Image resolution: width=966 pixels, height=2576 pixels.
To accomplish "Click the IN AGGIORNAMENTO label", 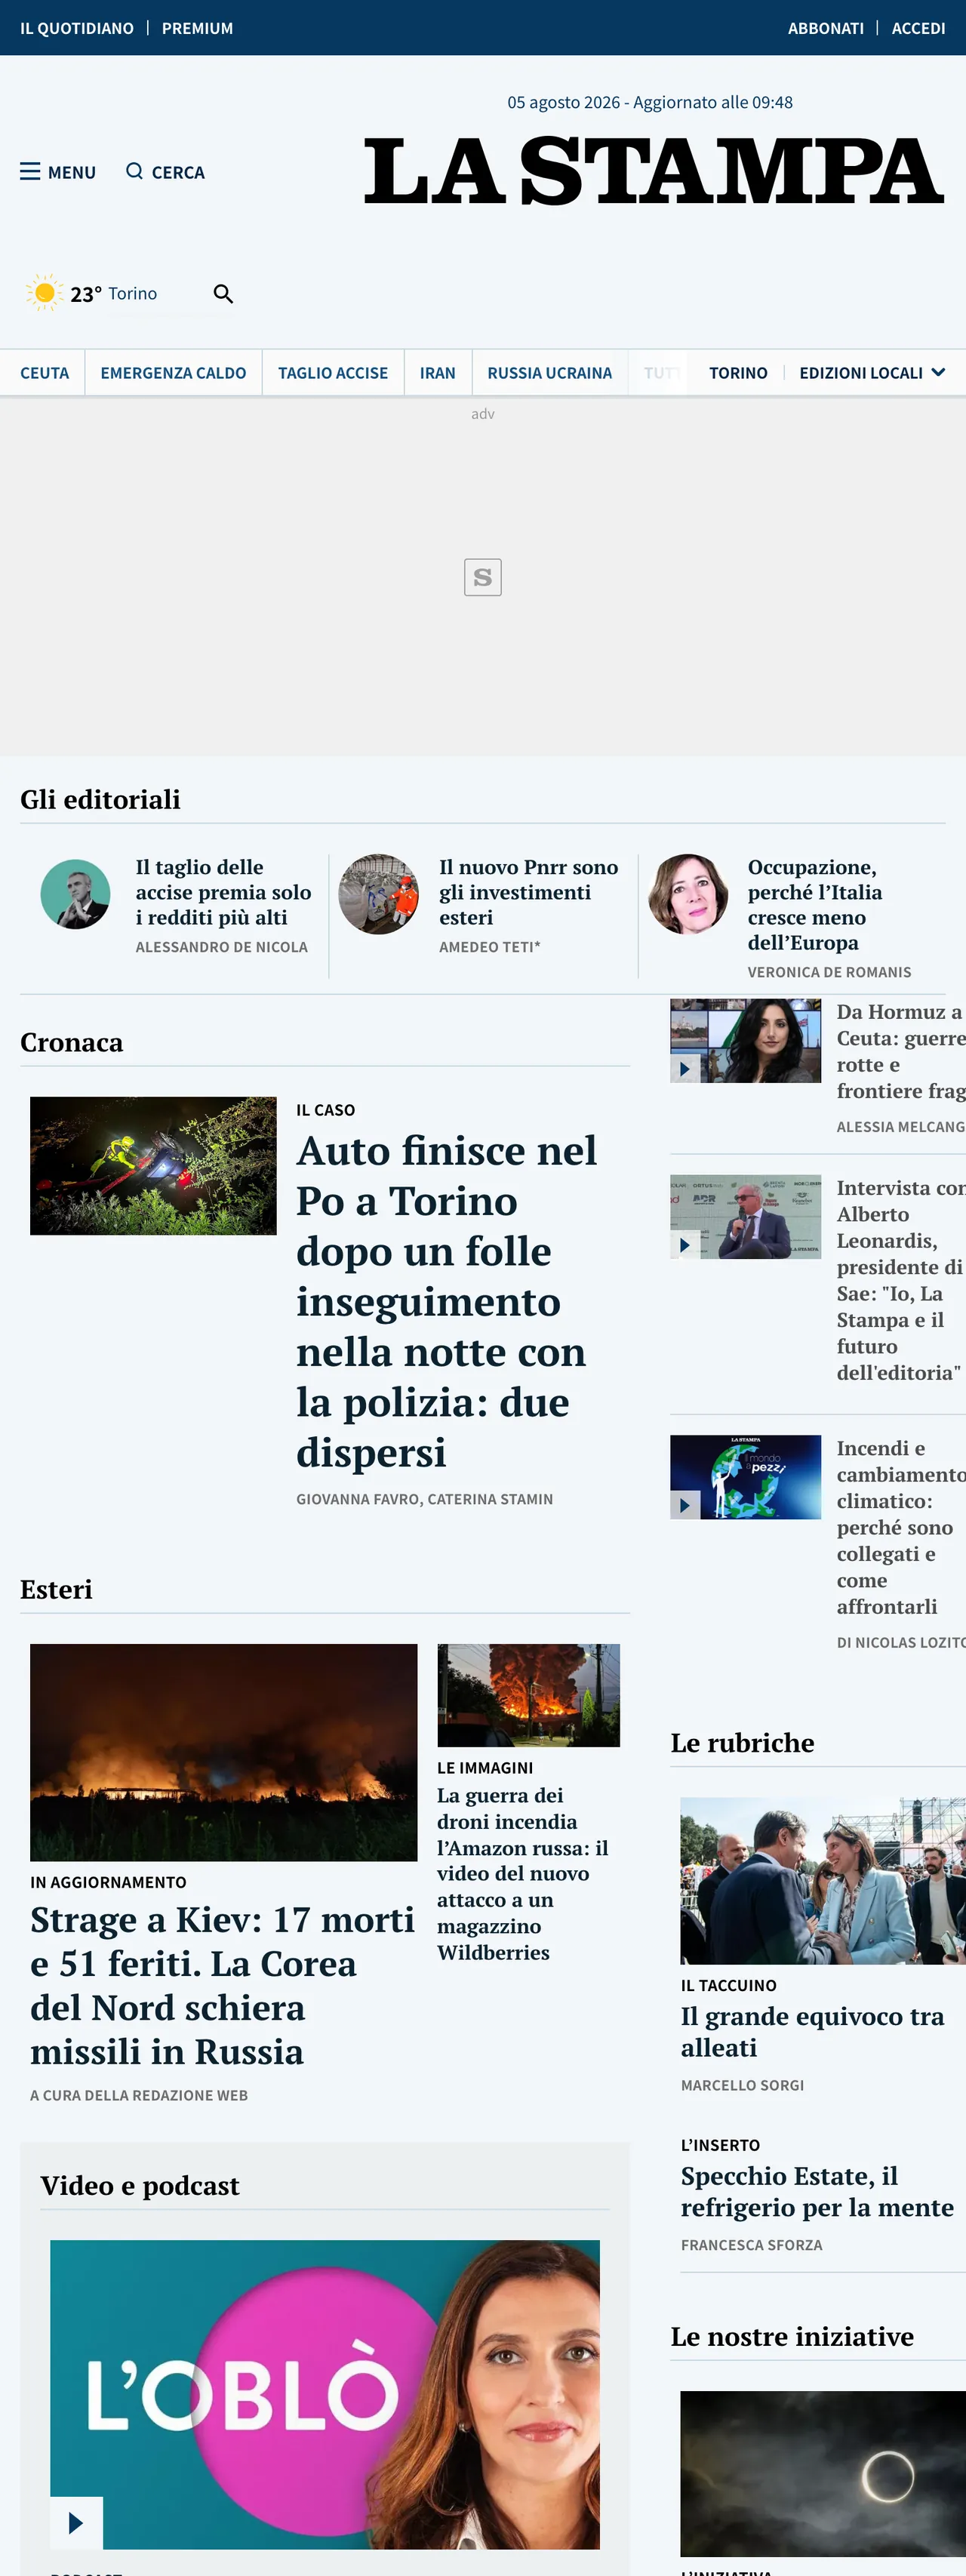I will [x=108, y=1882].
